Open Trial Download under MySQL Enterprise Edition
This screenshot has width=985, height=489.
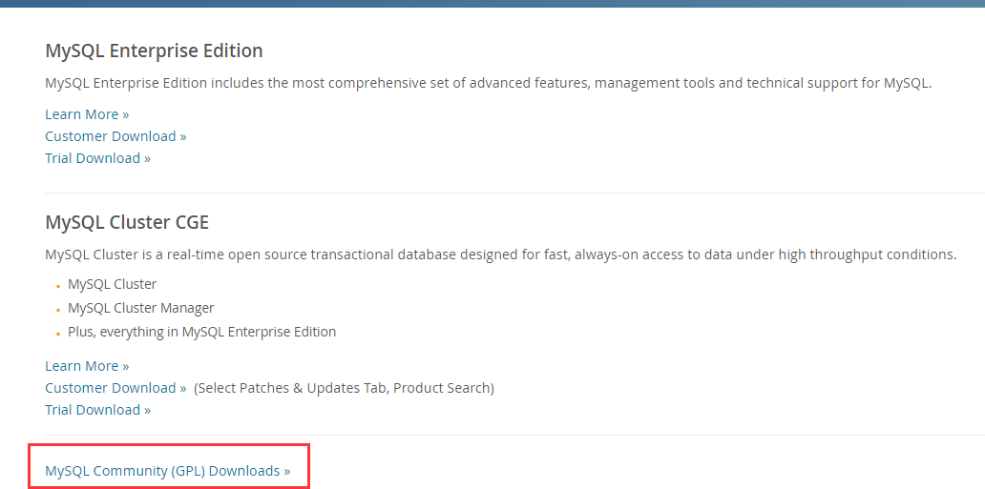97,158
